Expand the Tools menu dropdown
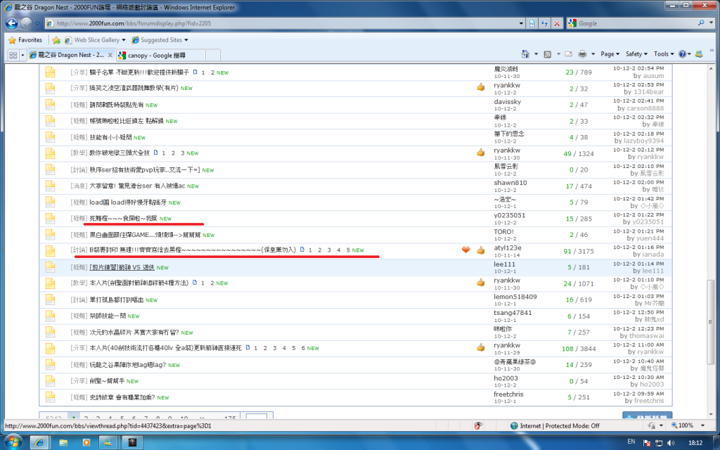The image size is (720, 450). point(664,54)
